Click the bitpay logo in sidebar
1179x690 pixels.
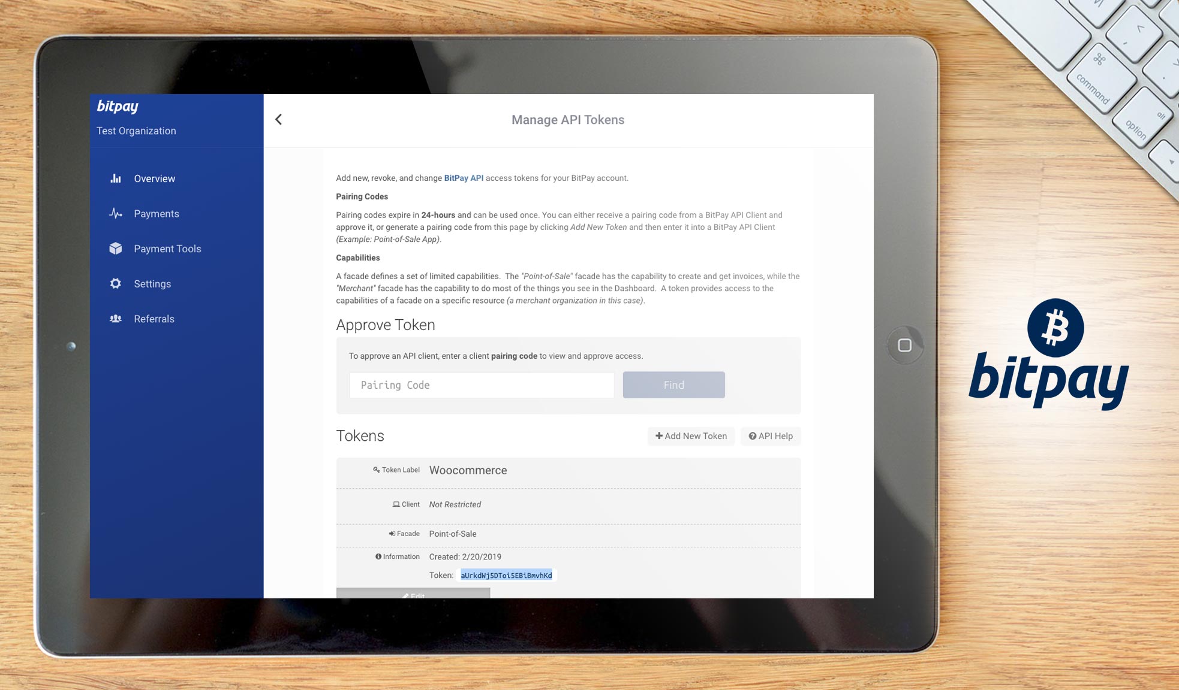(x=118, y=107)
